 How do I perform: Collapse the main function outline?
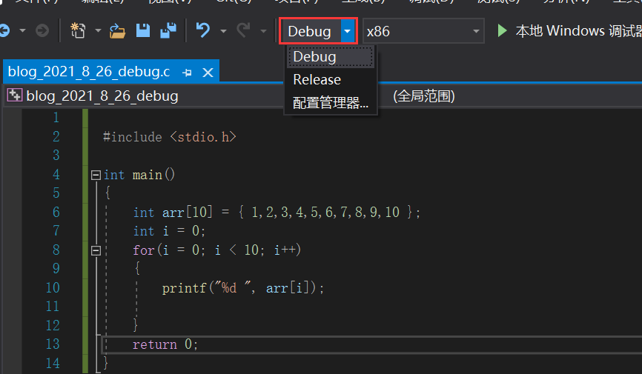(96, 175)
